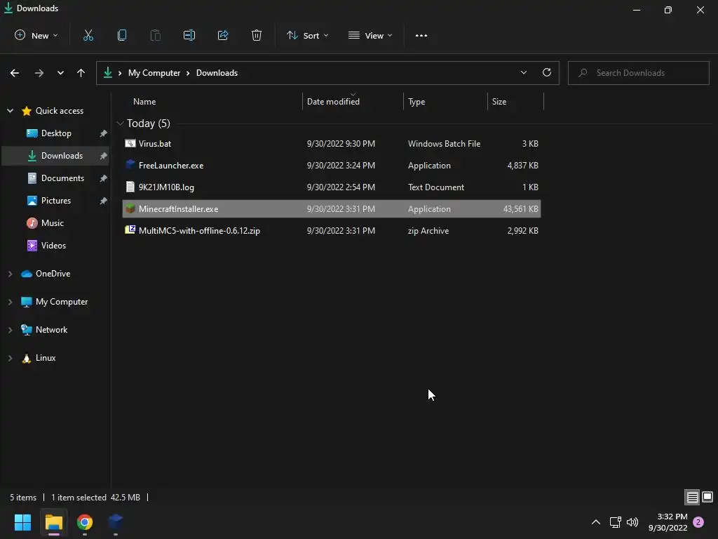Click the Search Downloads field

tap(638, 73)
